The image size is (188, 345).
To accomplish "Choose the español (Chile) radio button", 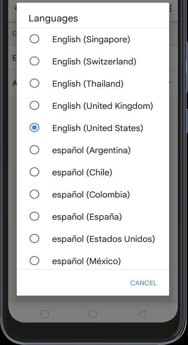I will [x=35, y=172].
